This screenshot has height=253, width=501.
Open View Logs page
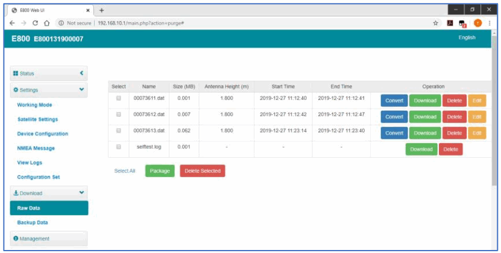(30, 163)
